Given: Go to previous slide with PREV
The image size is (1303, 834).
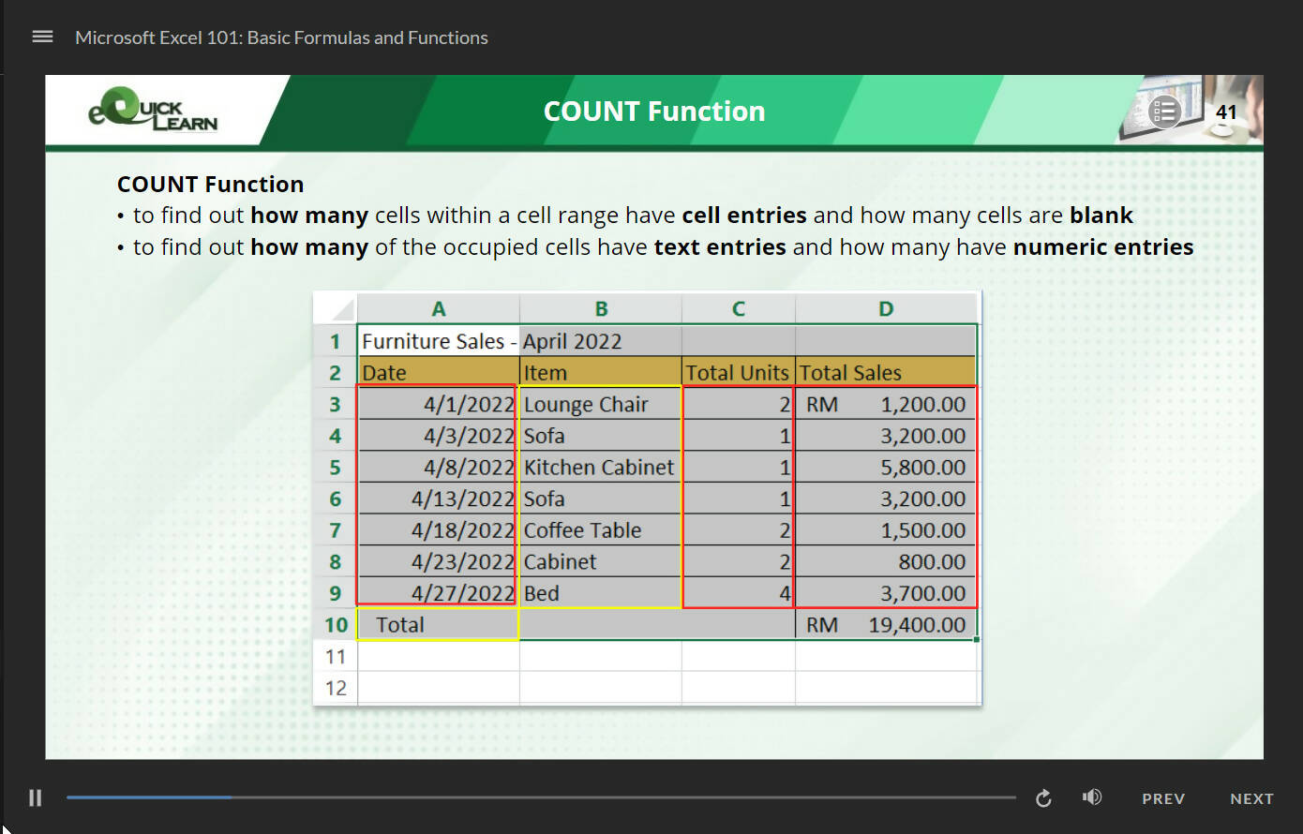Looking at the screenshot, I should pyautogui.click(x=1163, y=798).
